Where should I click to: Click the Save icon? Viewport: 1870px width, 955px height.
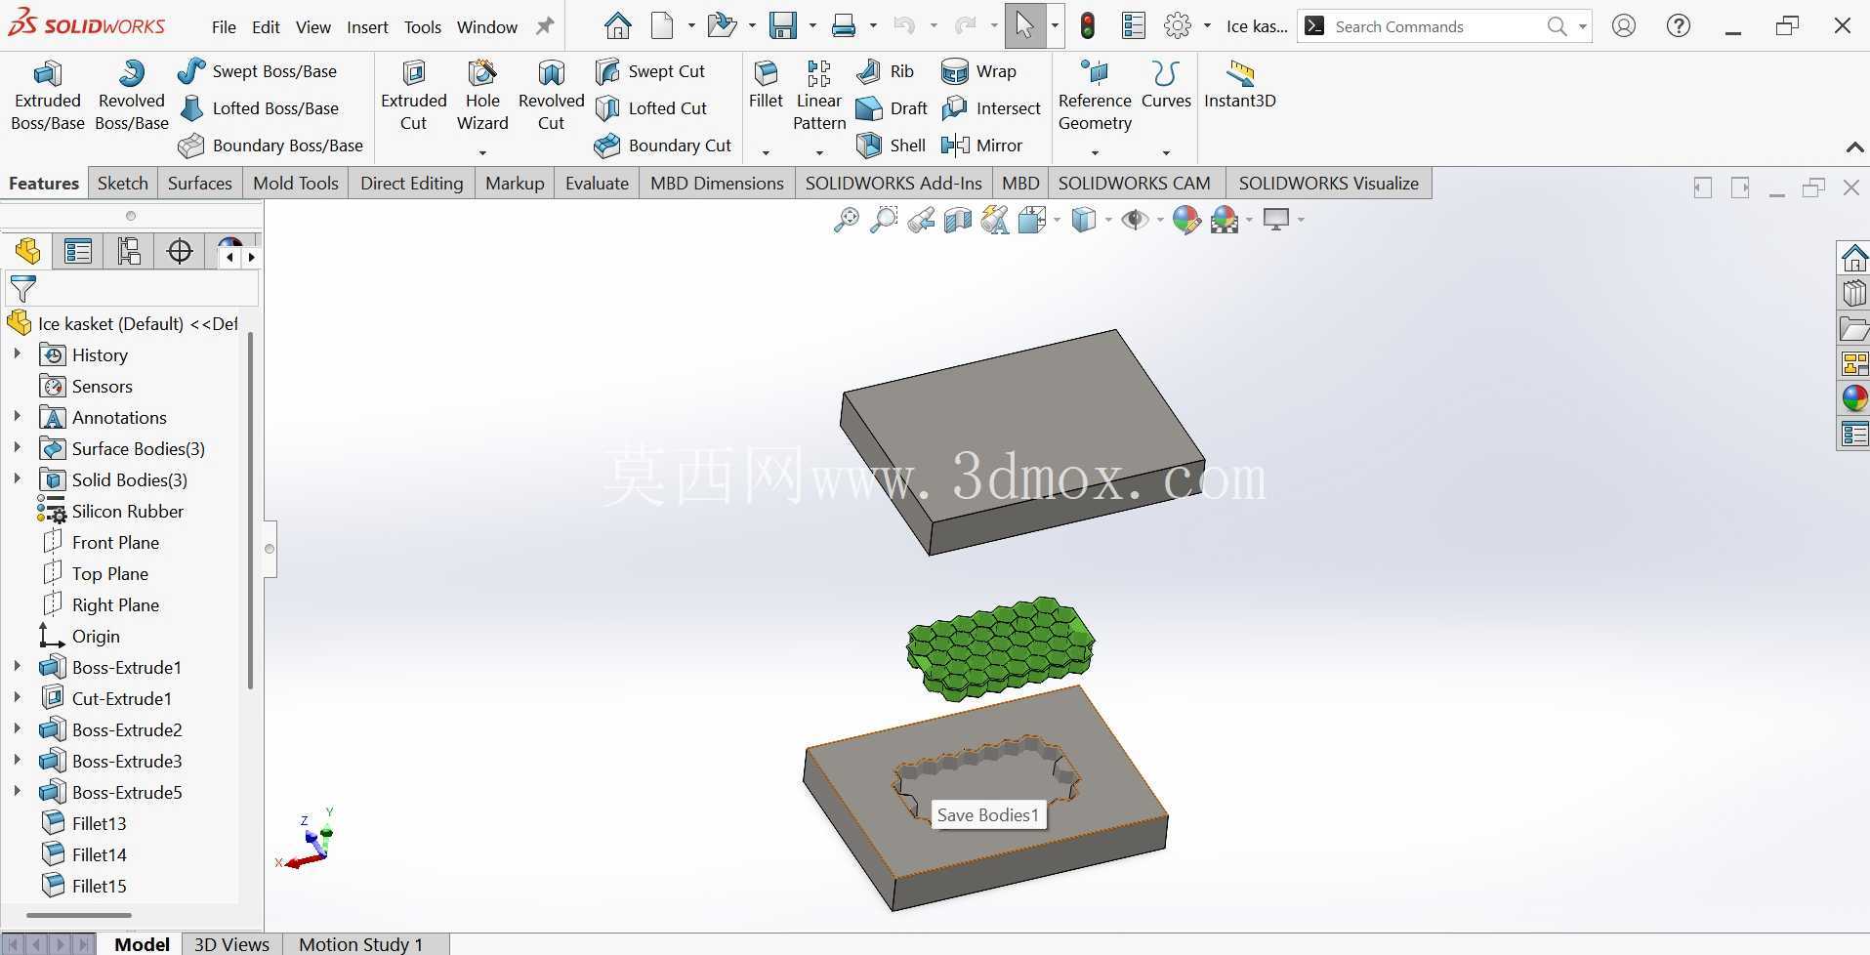point(783,26)
